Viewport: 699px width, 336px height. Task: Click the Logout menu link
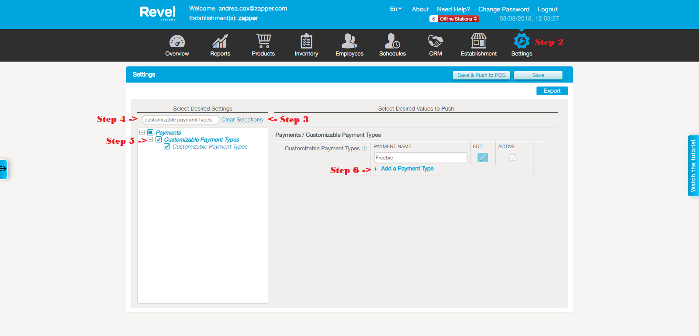coord(547,9)
